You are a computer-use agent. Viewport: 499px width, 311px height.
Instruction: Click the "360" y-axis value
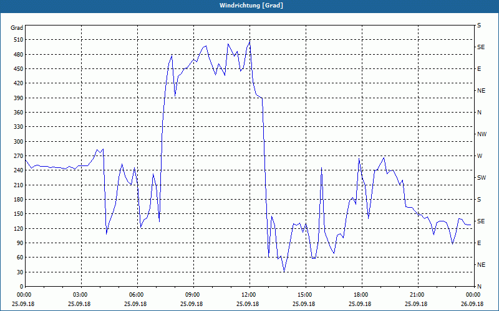point(19,113)
